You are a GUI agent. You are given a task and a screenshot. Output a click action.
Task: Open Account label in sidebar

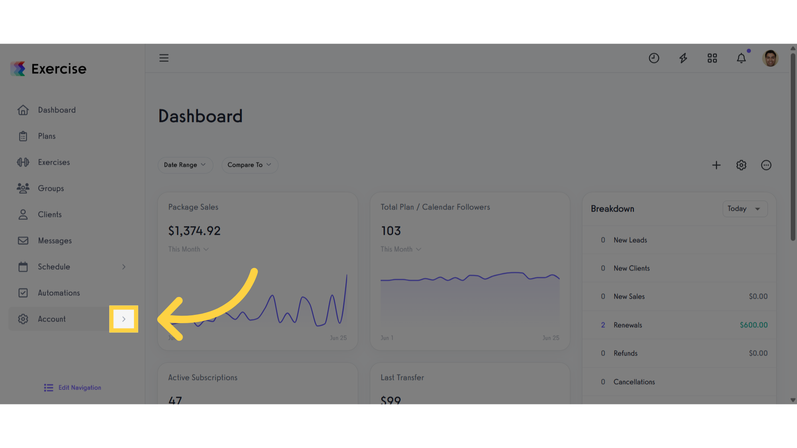pos(52,319)
